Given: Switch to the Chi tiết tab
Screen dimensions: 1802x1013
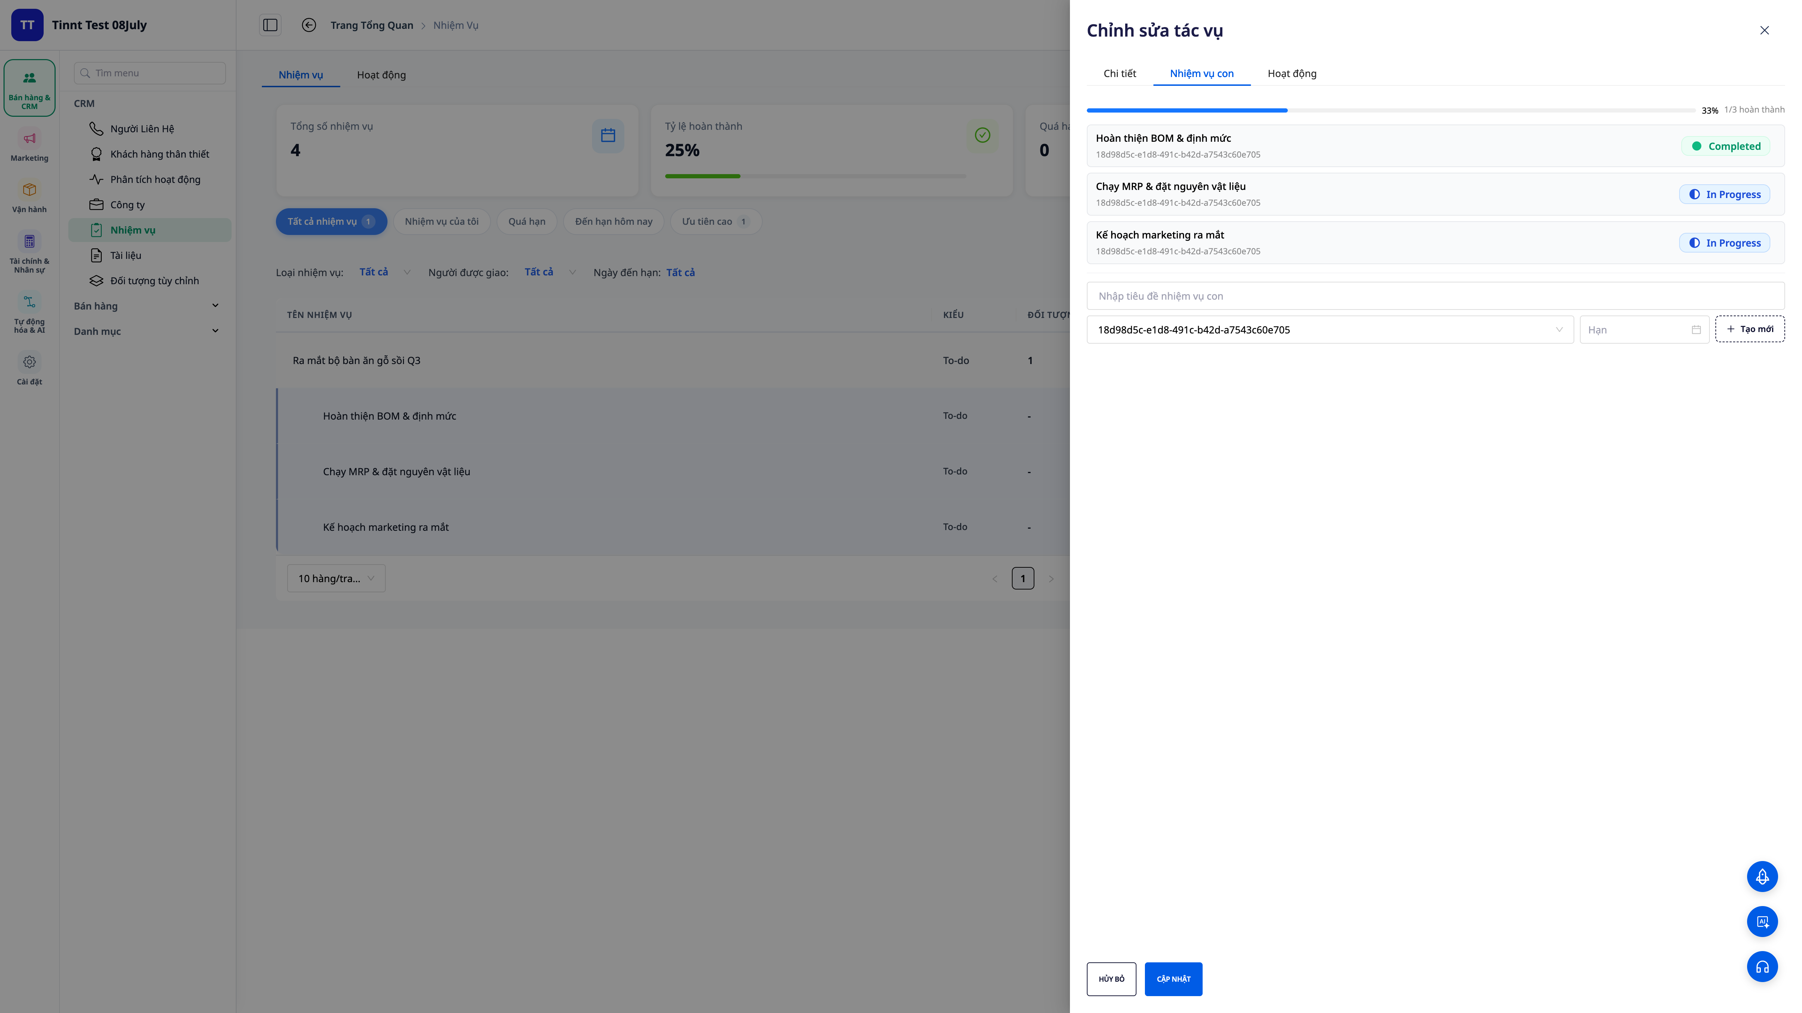Looking at the screenshot, I should [x=1119, y=74].
